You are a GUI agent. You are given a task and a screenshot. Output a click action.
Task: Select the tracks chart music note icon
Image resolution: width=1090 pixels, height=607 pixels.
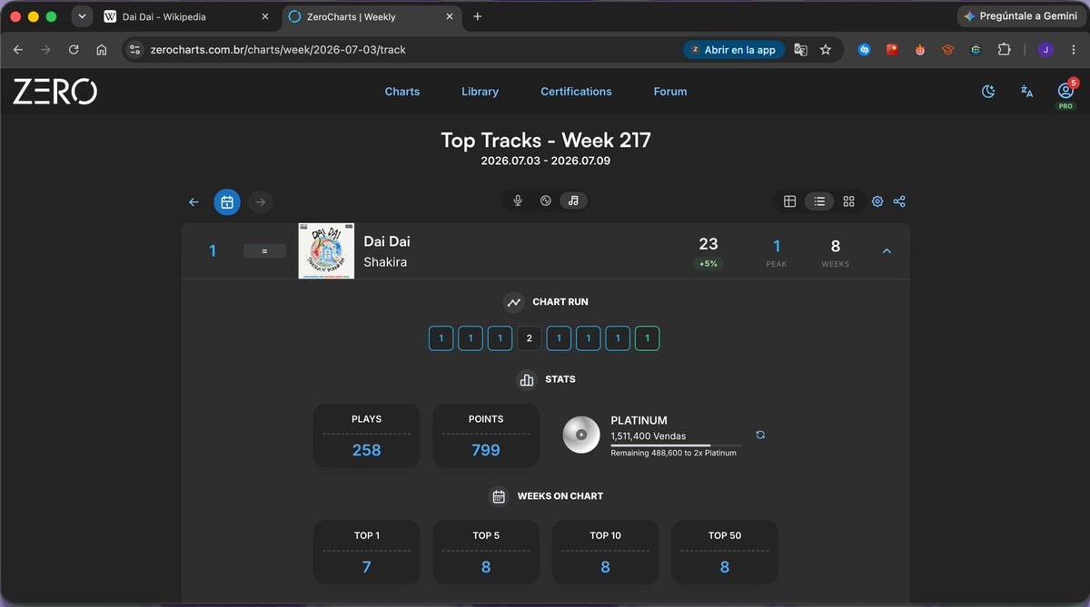[x=573, y=201]
